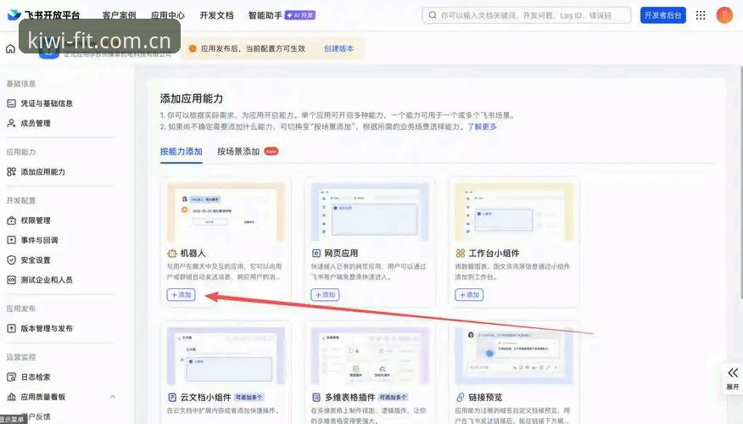Click the 工作台小组件 card icon
Screen dimensions: 743x424
point(460,254)
